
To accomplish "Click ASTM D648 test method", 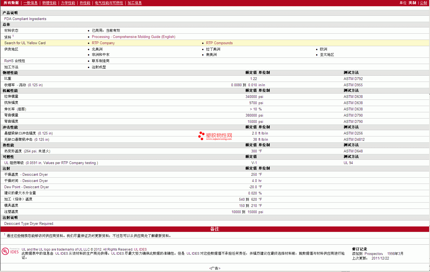I will [x=353, y=151].
